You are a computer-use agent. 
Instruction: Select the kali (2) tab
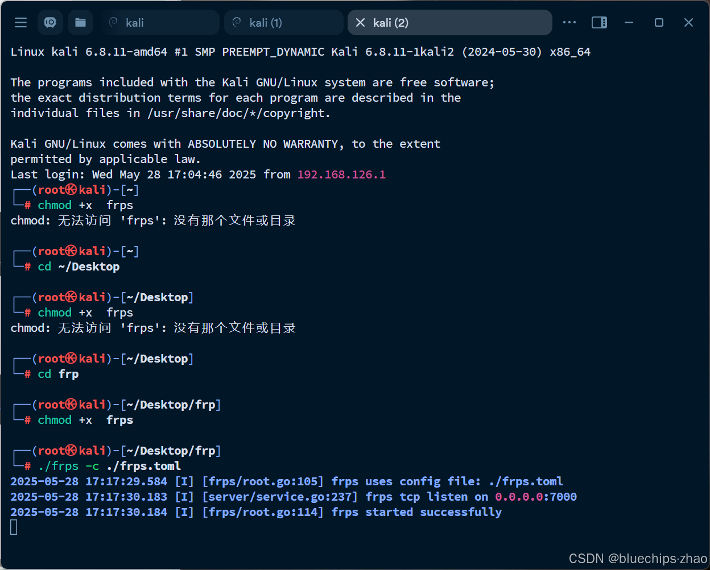pyautogui.click(x=449, y=23)
